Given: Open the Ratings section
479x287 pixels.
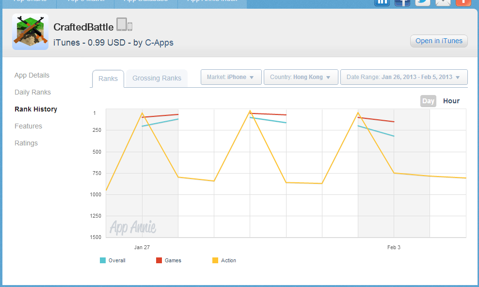Looking at the screenshot, I should click(26, 143).
